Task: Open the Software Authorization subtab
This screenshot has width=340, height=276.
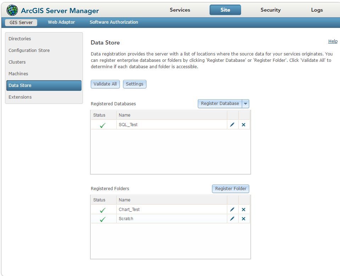Action: point(114,22)
